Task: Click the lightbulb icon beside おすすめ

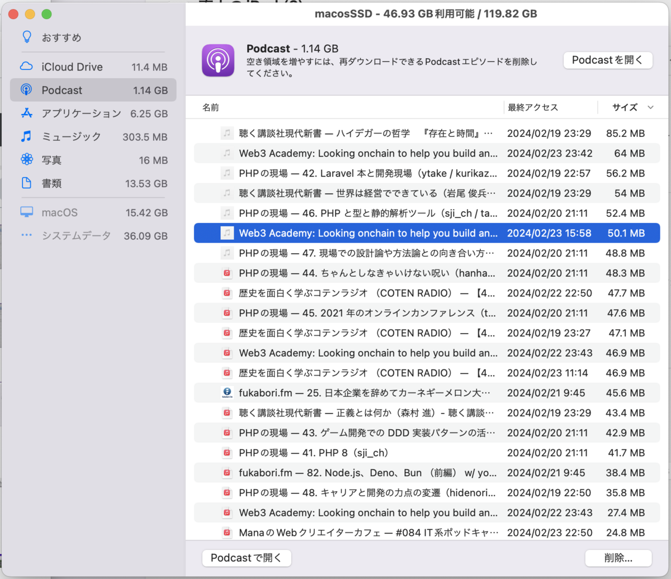Action: tap(26, 37)
